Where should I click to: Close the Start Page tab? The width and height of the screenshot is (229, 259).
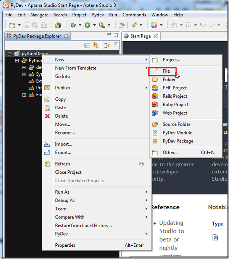tap(156, 36)
